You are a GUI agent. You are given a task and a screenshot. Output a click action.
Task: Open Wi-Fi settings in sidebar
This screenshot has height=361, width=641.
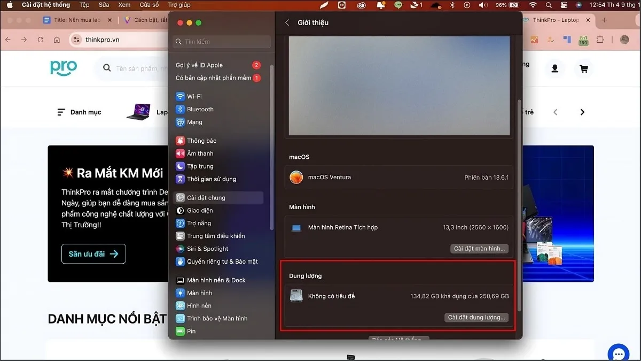click(x=194, y=96)
